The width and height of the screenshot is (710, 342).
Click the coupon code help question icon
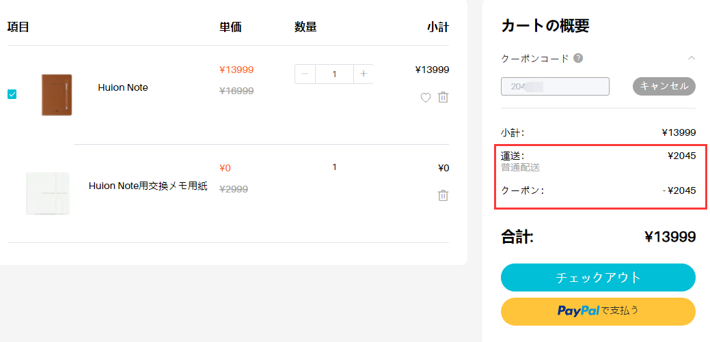coord(577,58)
